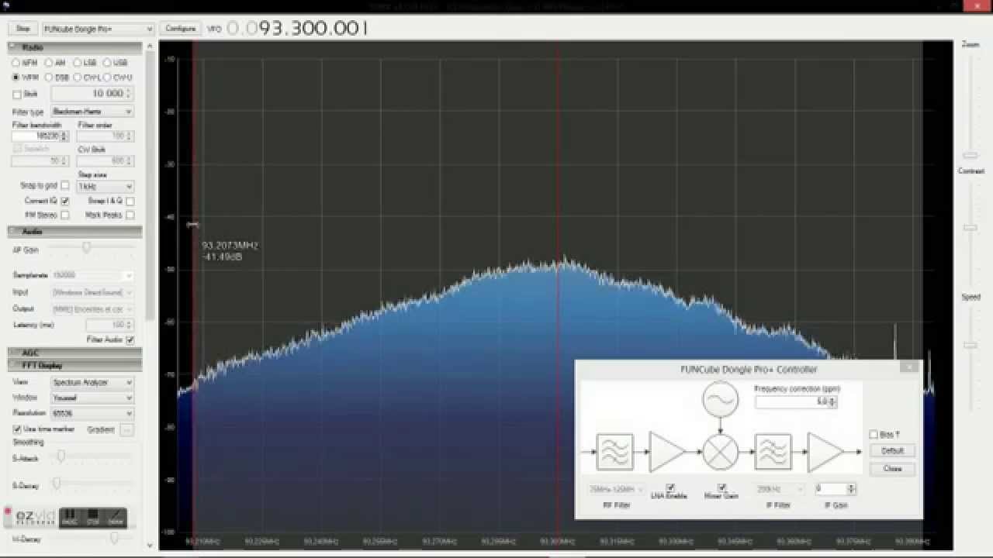The image size is (993, 558).
Task: Expand the AGC panel header
Action: point(74,353)
